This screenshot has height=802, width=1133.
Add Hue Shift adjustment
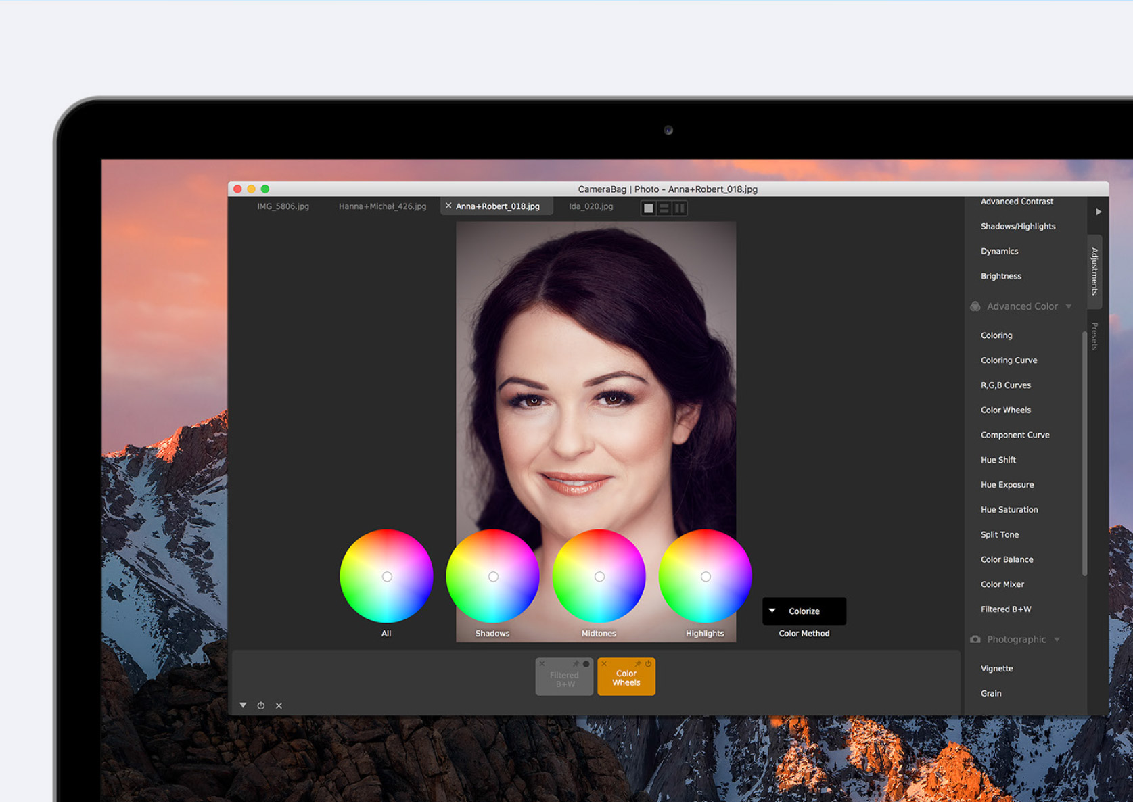pyautogui.click(x=998, y=460)
